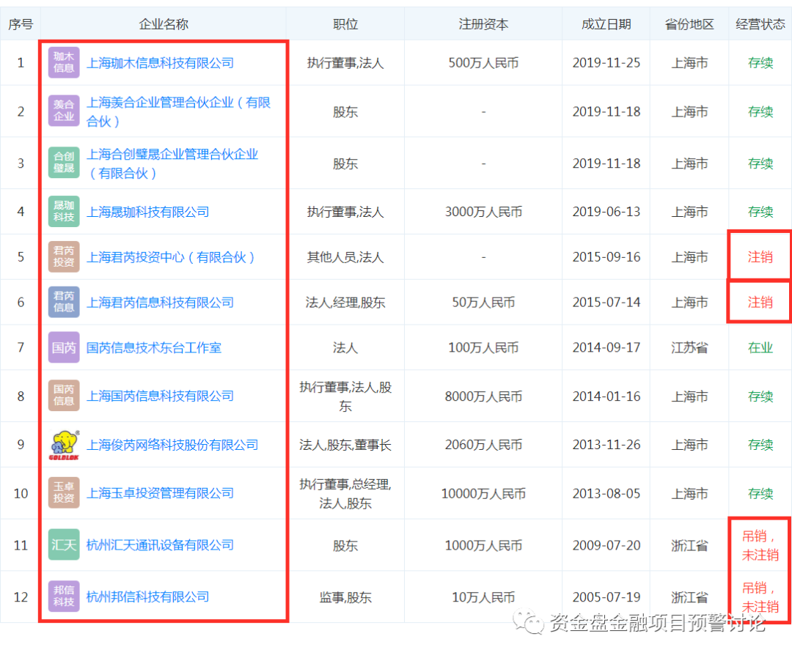
Task: Open 上海俊芮网络科技股份有限公司 link
Action: [x=172, y=445]
